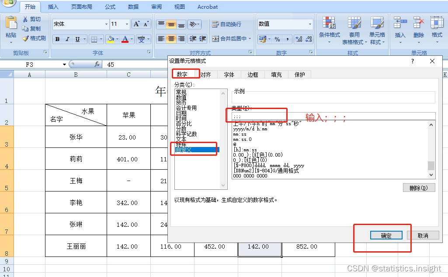Image resolution: width=448 pixels, height=277 pixels.
Task: Click the 删除(D) button
Action: tap(419, 188)
